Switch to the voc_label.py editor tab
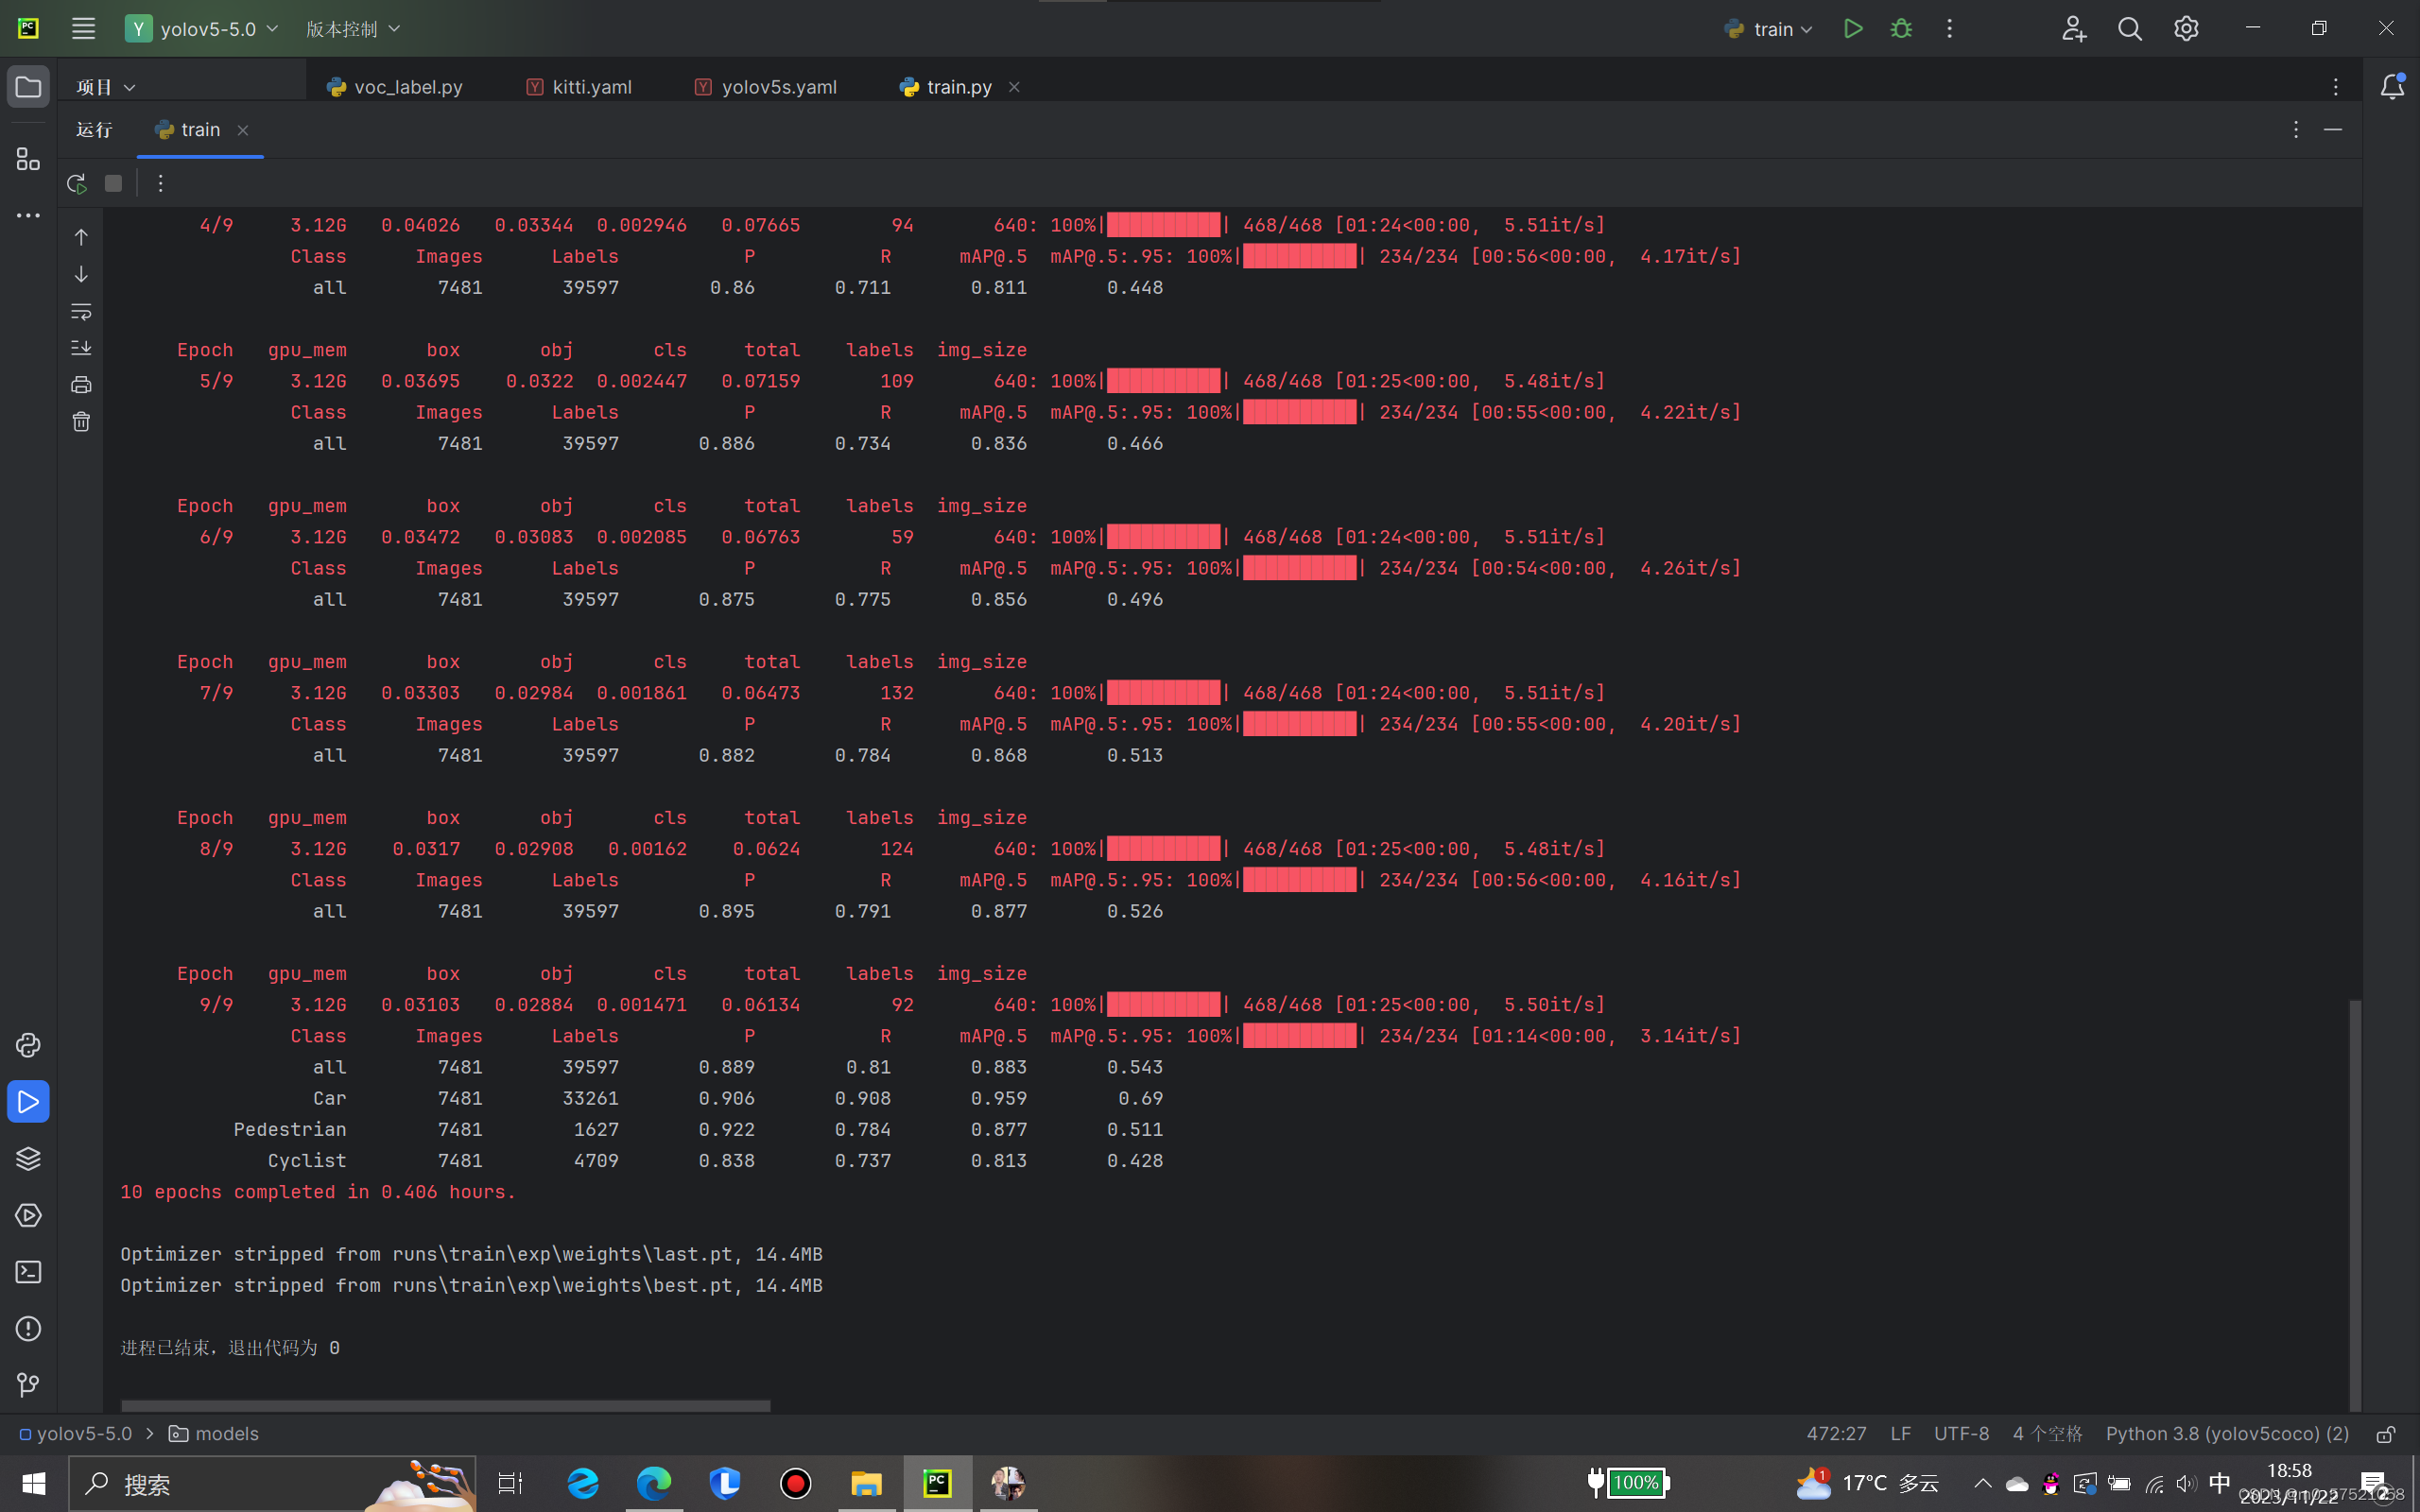 pyautogui.click(x=407, y=87)
